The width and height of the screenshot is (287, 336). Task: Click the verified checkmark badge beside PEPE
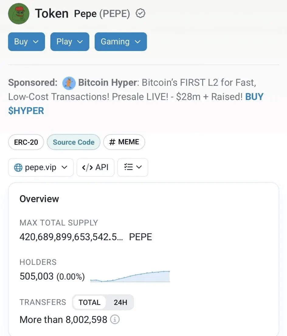[x=140, y=13]
